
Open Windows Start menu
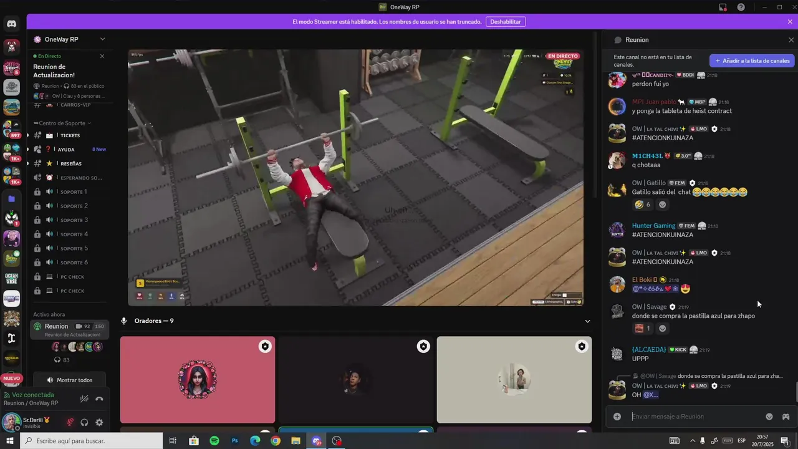coord(9,441)
